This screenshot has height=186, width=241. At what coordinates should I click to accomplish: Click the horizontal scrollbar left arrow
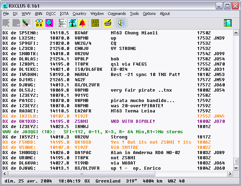pyautogui.click(x=5, y=174)
